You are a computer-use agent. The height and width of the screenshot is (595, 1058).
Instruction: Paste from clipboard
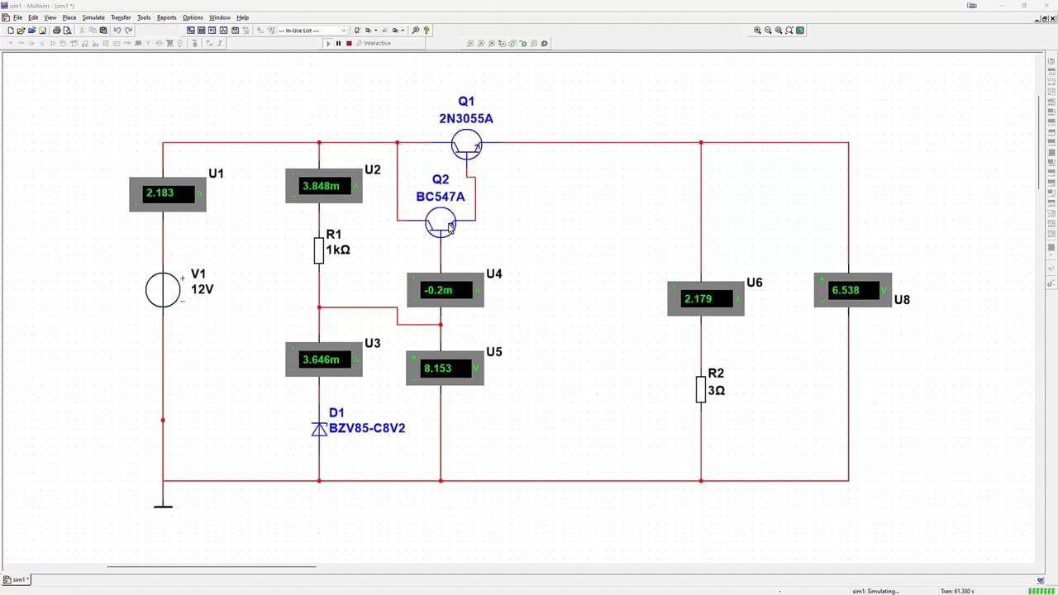click(x=103, y=31)
